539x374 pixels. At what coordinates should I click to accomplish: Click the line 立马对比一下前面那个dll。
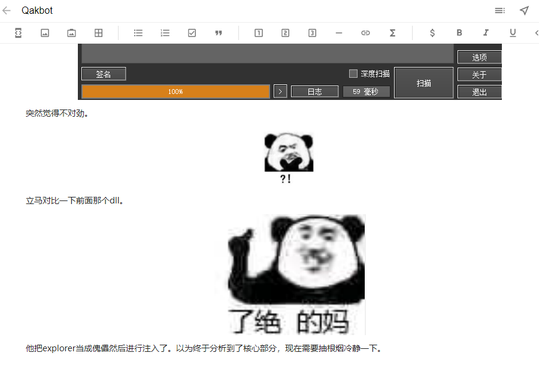[x=75, y=200]
